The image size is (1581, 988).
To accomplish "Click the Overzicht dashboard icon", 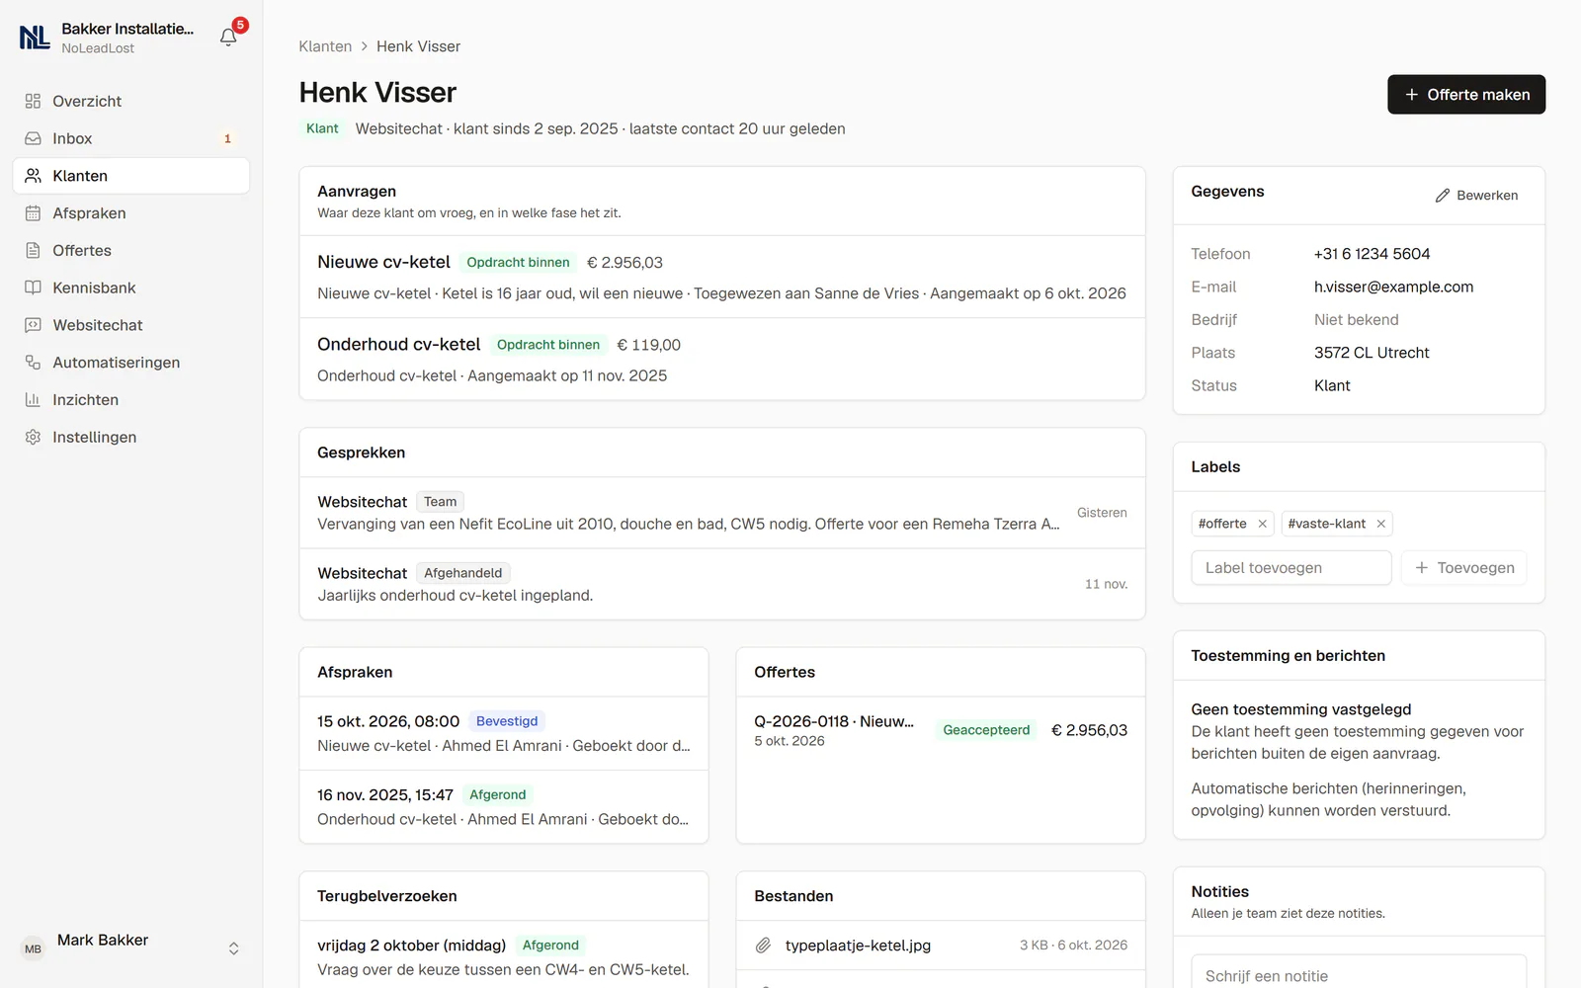I will 33,101.
